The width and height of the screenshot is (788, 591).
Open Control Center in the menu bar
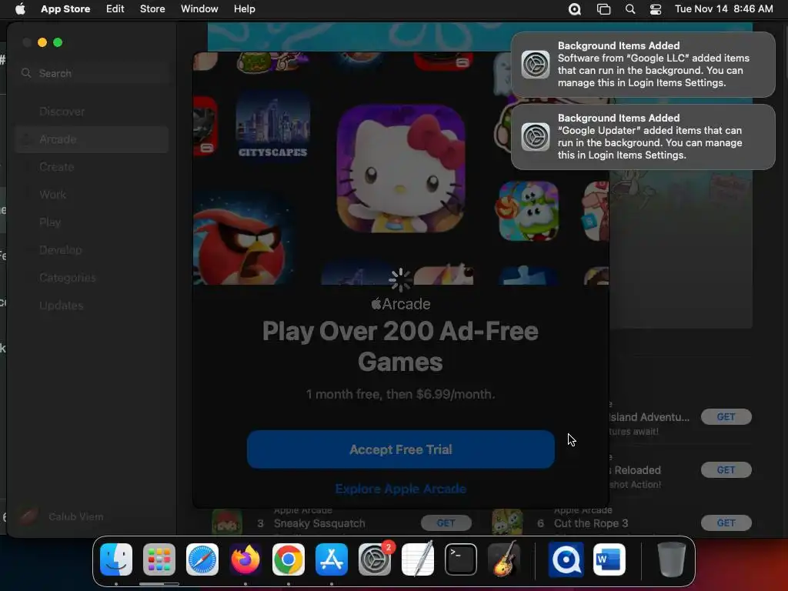pos(656,9)
